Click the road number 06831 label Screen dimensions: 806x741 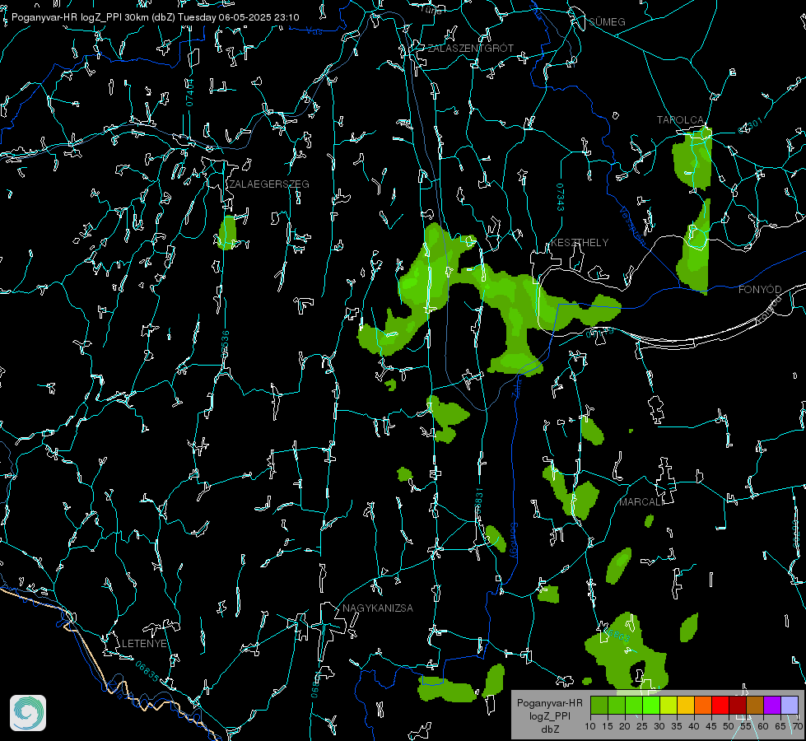(479, 501)
